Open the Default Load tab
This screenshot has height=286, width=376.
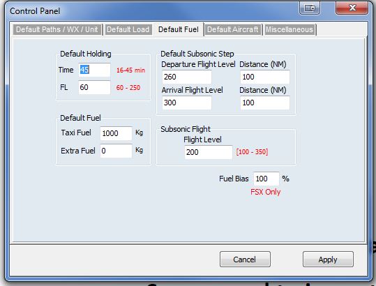click(x=128, y=29)
